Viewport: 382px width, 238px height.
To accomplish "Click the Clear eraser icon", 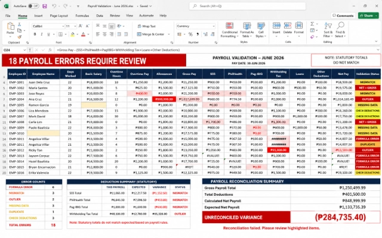I will 312,37.
